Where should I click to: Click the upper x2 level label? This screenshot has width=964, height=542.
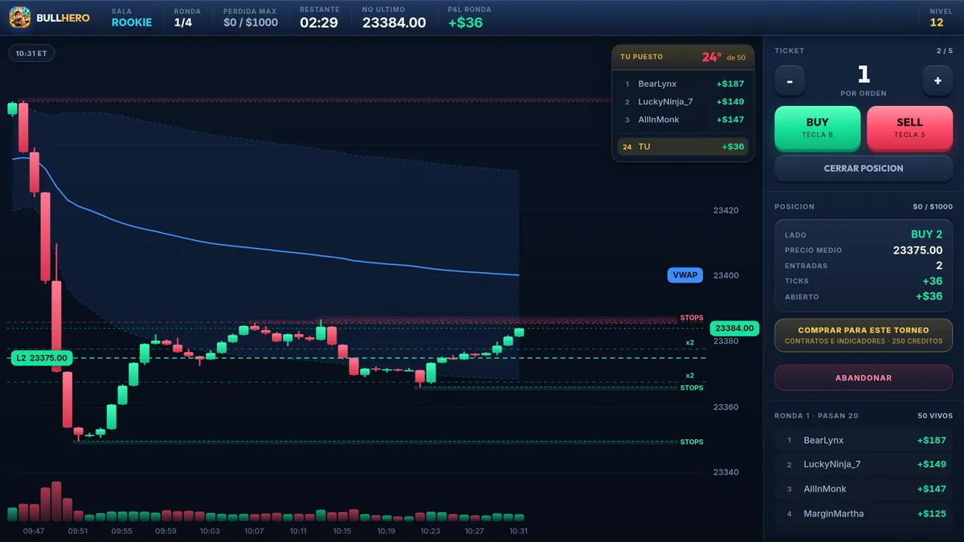pyautogui.click(x=689, y=343)
